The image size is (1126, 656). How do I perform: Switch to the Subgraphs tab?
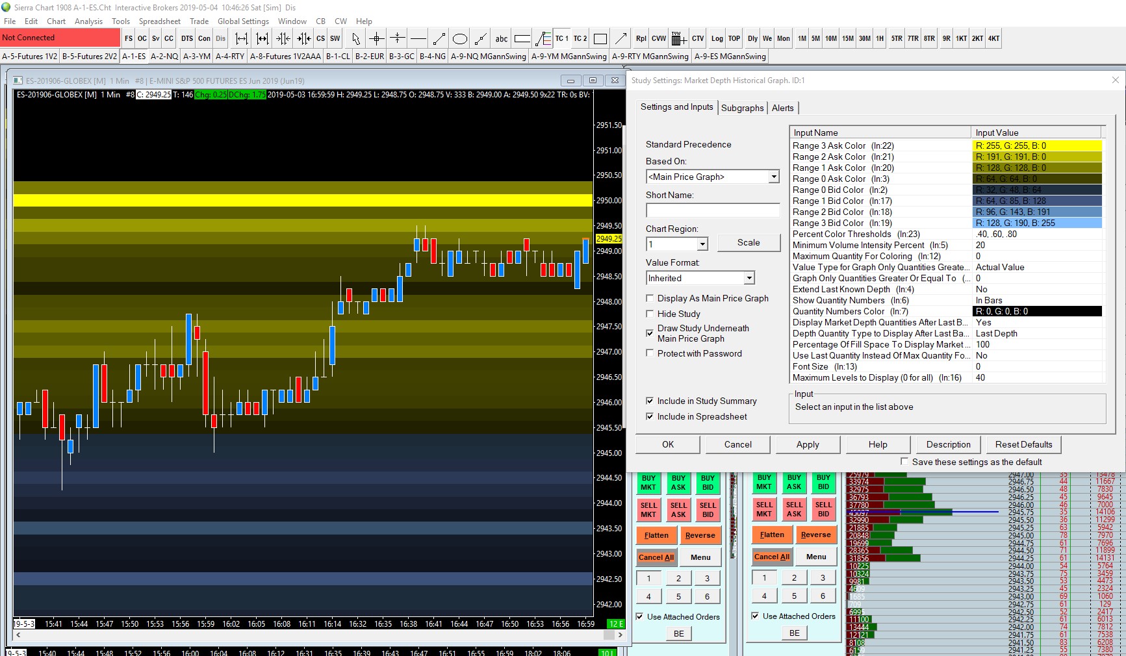[742, 108]
